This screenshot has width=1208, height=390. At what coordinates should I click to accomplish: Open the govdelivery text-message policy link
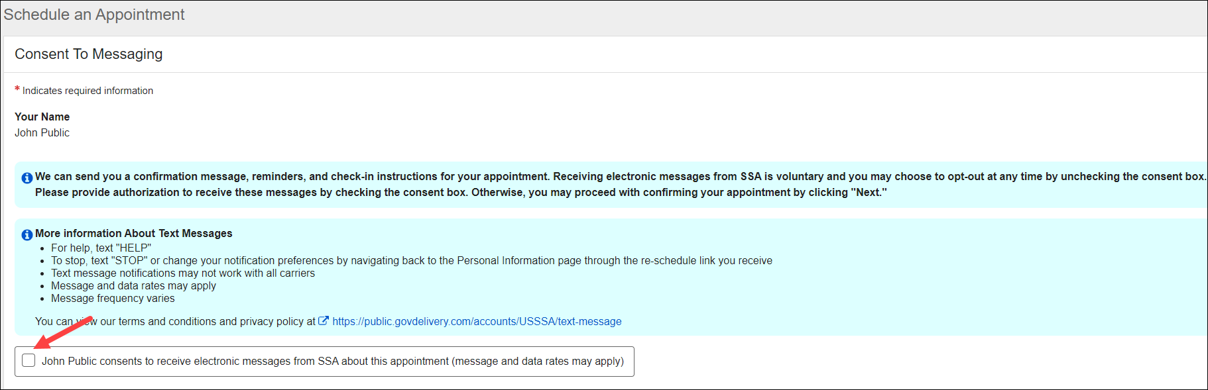(477, 321)
